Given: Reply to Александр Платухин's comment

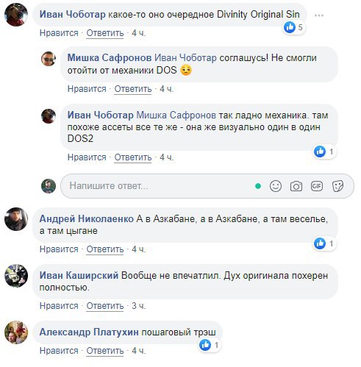Looking at the screenshot, I should (x=105, y=351).
